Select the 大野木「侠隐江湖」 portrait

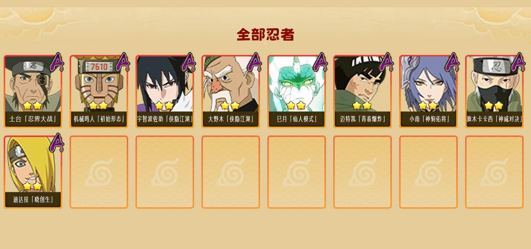tap(231, 92)
